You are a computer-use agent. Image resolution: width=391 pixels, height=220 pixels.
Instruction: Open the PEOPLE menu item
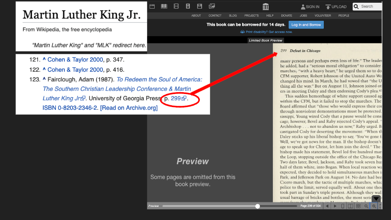tap(344, 15)
